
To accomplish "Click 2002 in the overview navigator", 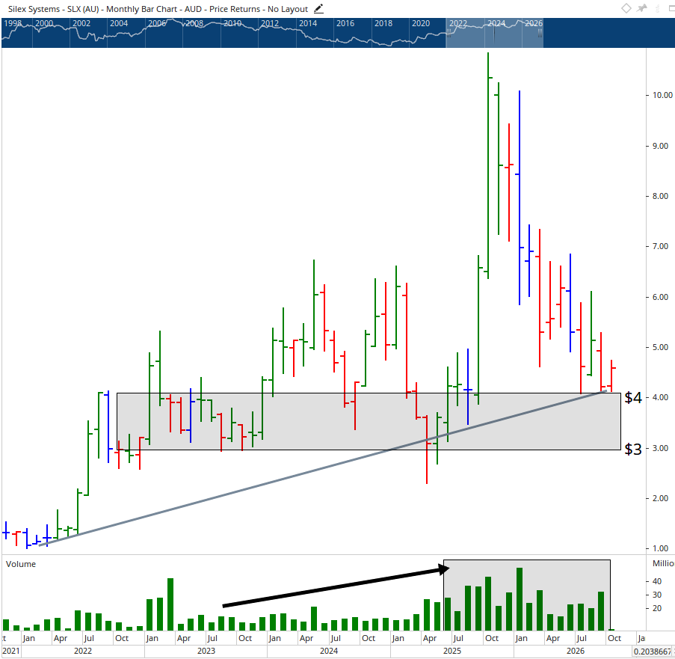I will 81,23.
